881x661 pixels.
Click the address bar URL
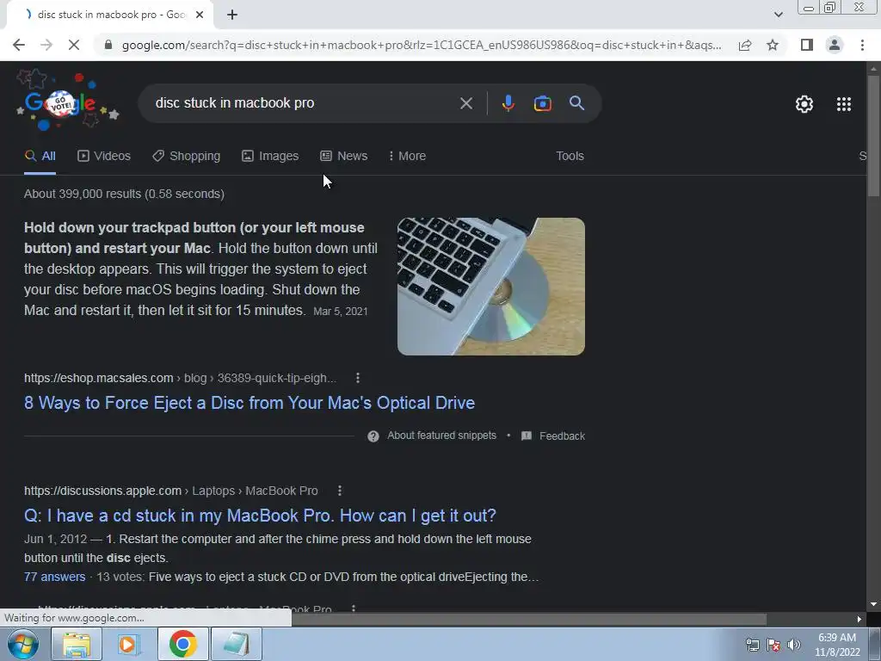[x=422, y=45]
